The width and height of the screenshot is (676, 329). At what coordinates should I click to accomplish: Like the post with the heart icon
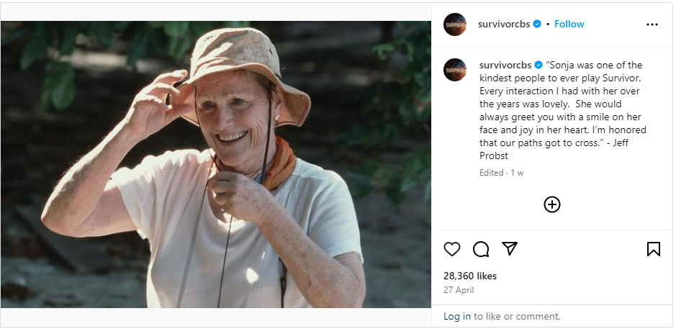coord(452,249)
